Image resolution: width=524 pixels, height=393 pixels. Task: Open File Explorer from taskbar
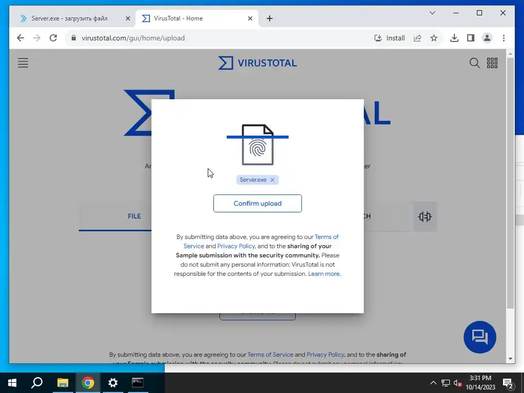[62, 383]
